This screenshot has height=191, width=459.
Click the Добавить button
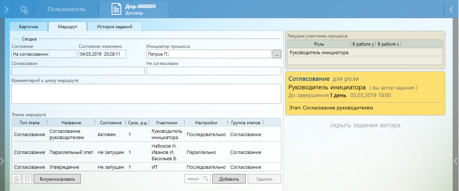tap(229, 179)
